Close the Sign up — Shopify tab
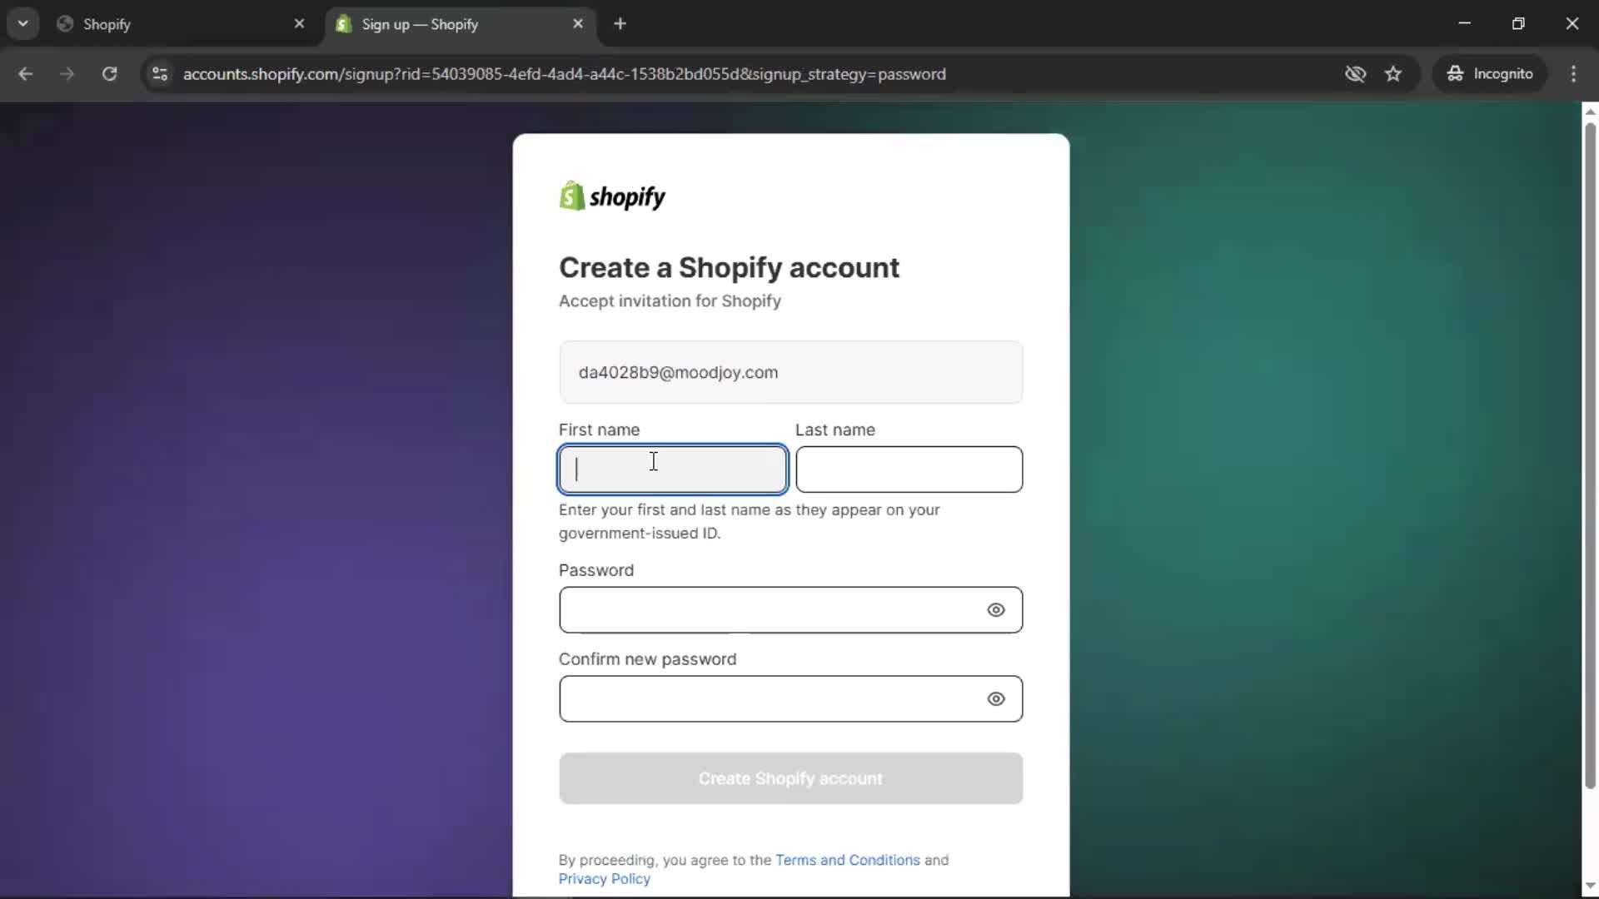 (x=578, y=24)
